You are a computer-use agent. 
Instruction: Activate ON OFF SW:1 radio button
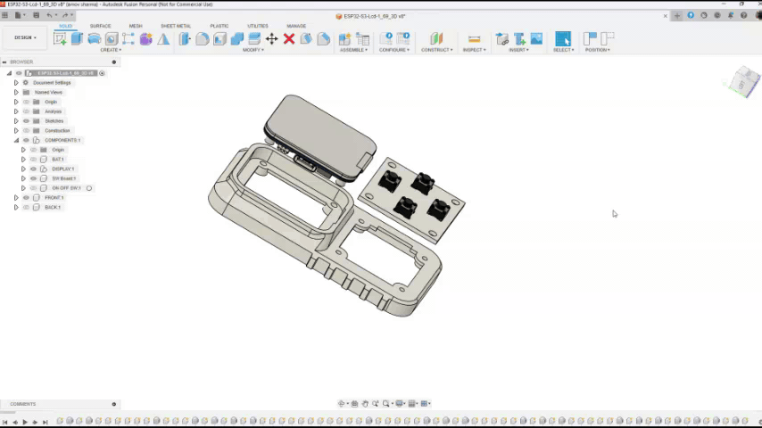(x=89, y=188)
